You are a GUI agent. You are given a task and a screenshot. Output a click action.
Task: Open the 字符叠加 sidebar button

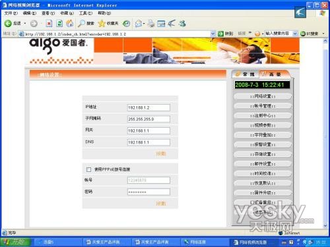(263, 135)
